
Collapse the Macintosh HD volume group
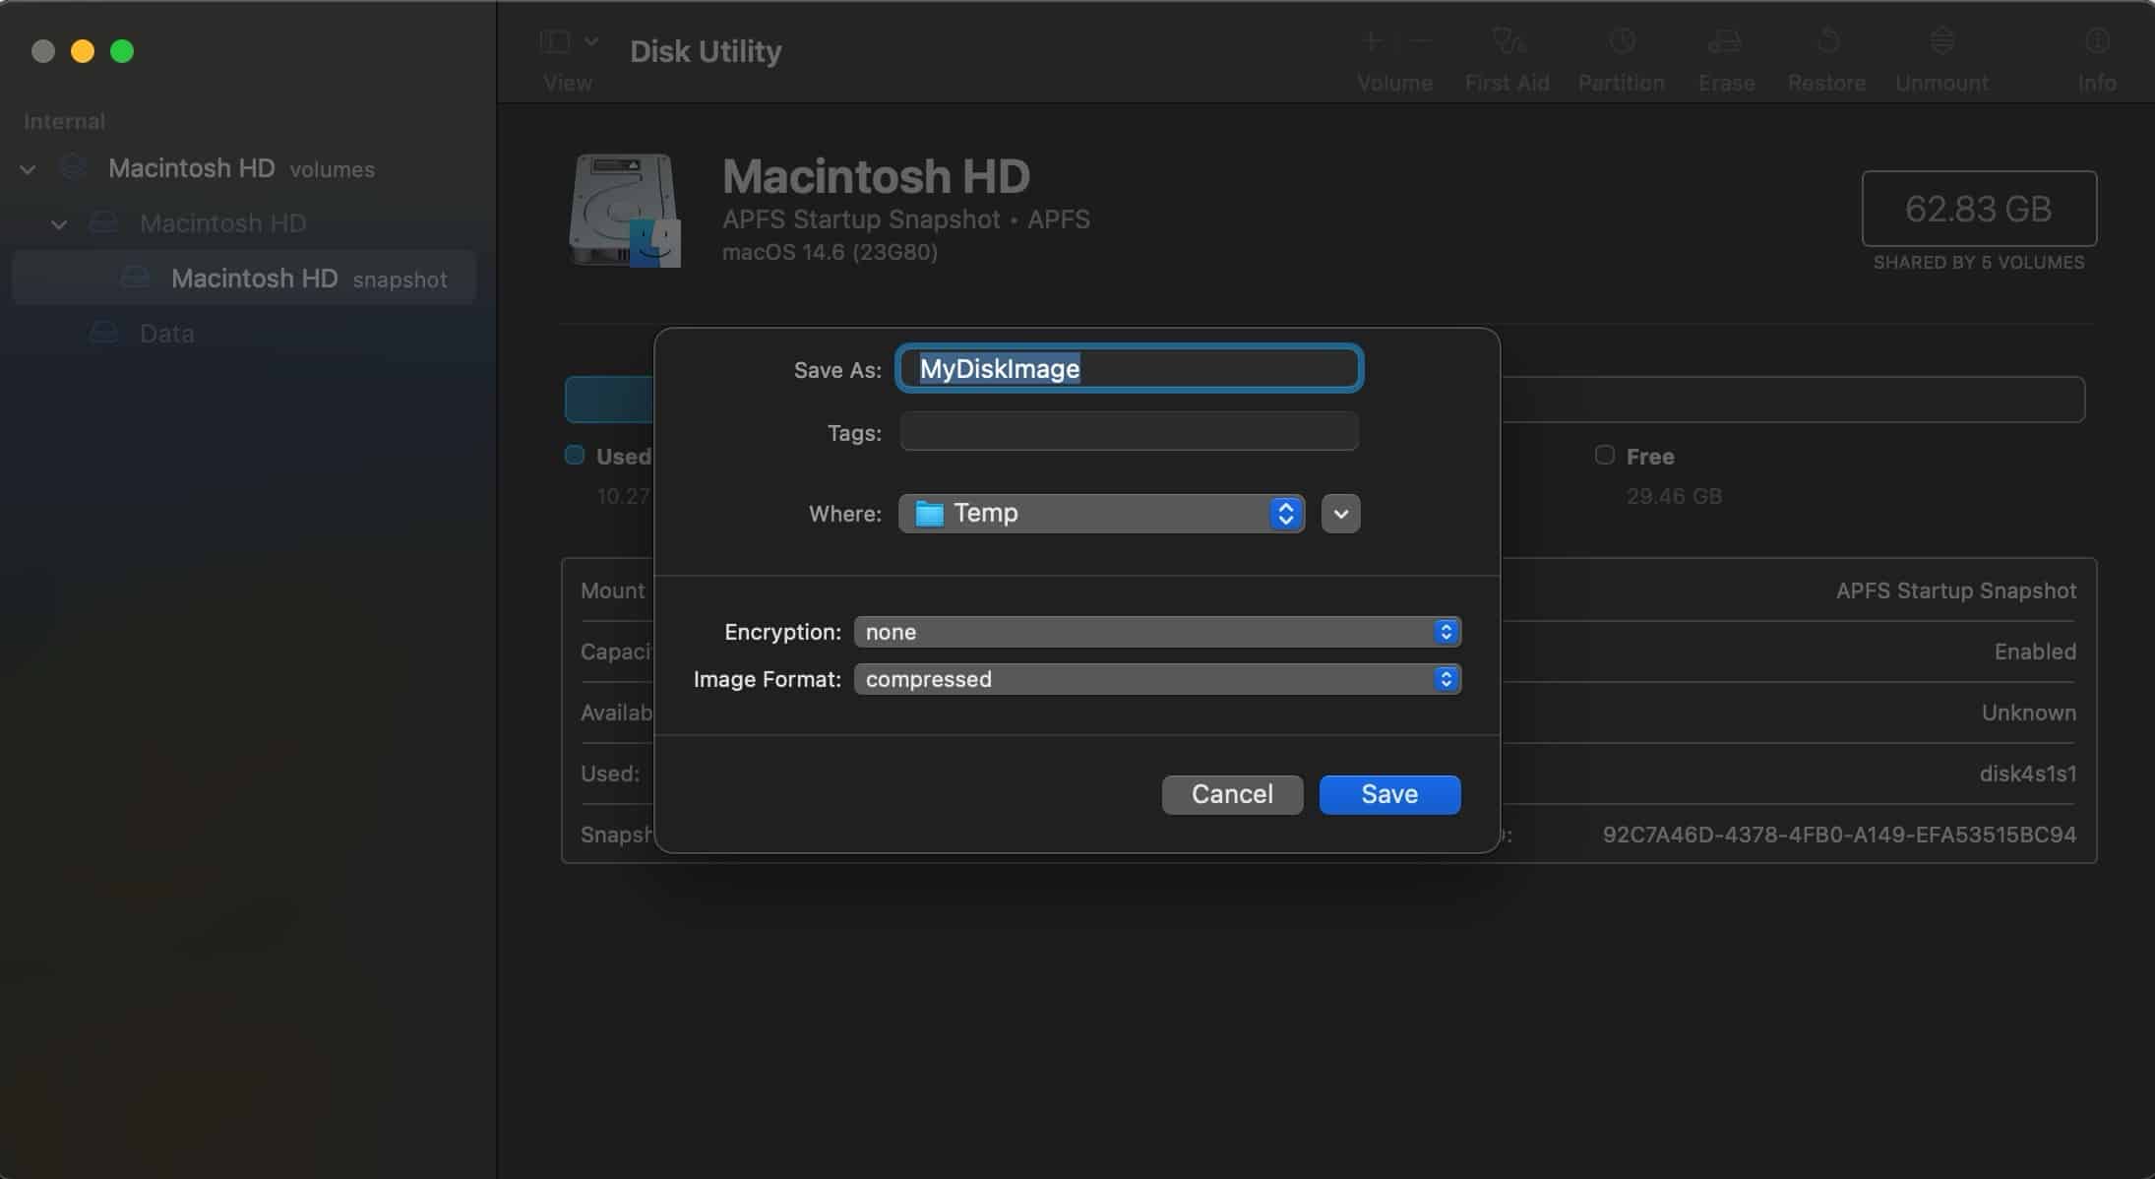(x=59, y=224)
